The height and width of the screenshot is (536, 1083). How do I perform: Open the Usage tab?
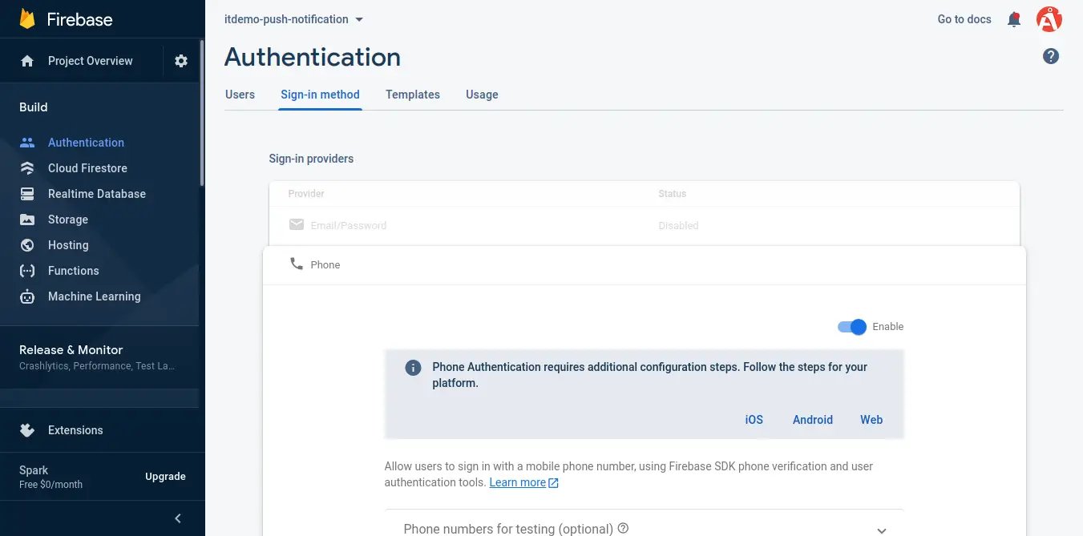482,95
